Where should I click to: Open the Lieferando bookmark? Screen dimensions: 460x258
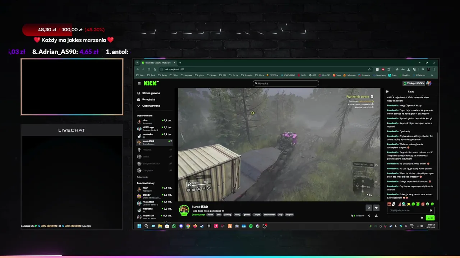tap(349, 75)
